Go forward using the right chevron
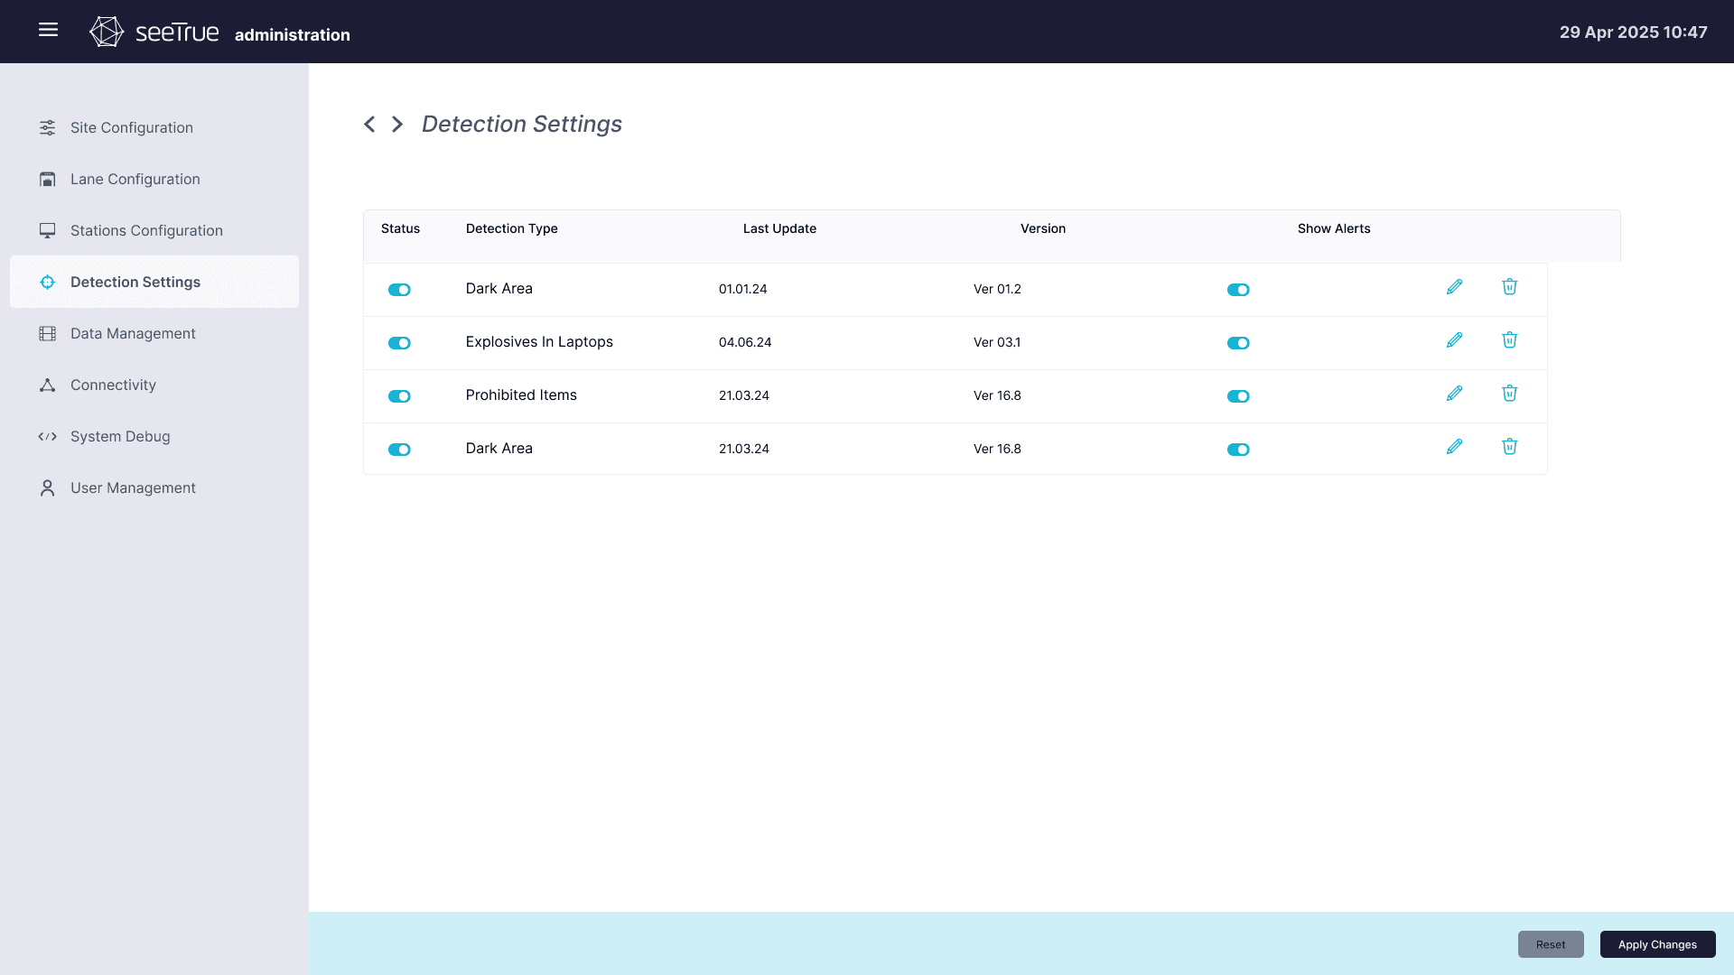Image resolution: width=1734 pixels, height=975 pixels. click(x=397, y=125)
